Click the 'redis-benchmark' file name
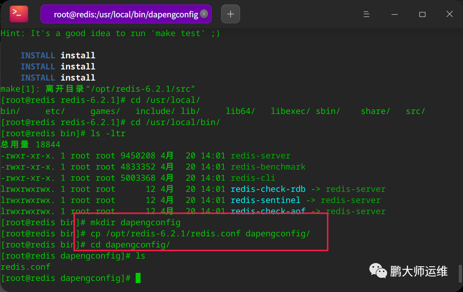The width and height of the screenshot is (463, 292). (x=268, y=167)
